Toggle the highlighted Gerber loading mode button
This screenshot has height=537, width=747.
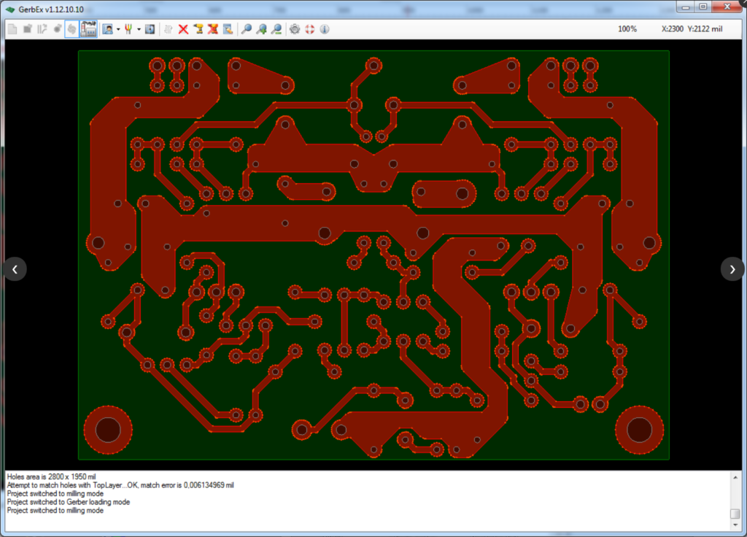coord(71,29)
